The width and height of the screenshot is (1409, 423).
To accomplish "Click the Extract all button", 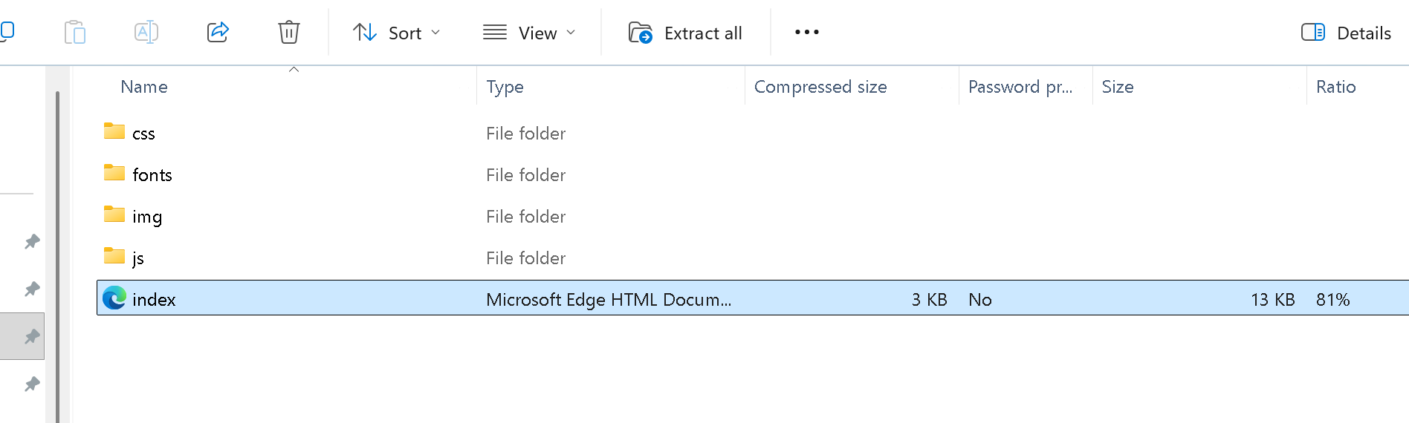I will (x=685, y=33).
